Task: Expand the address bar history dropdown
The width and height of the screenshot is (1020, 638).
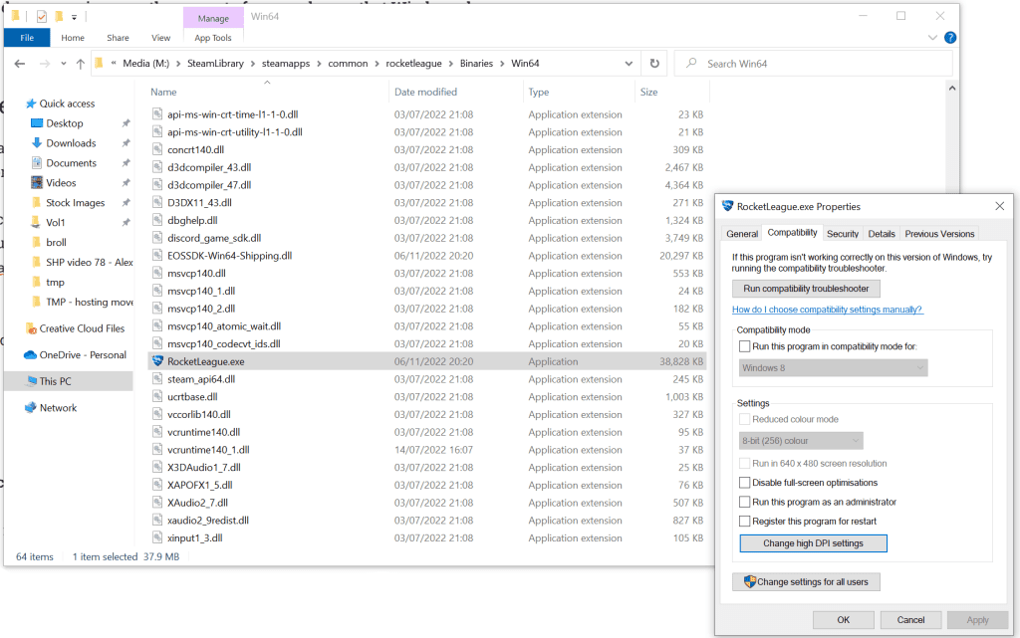Action: point(629,63)
